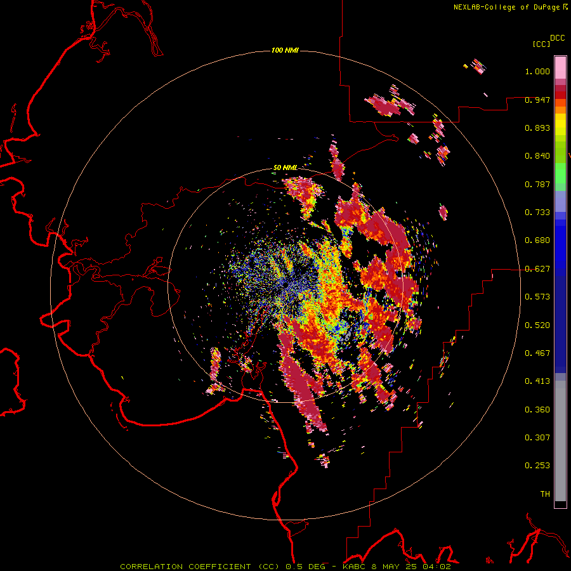The height and width of the screenshot is (571, 571).
Task: Click the 0.573 legend value
Action: (537, 297)
